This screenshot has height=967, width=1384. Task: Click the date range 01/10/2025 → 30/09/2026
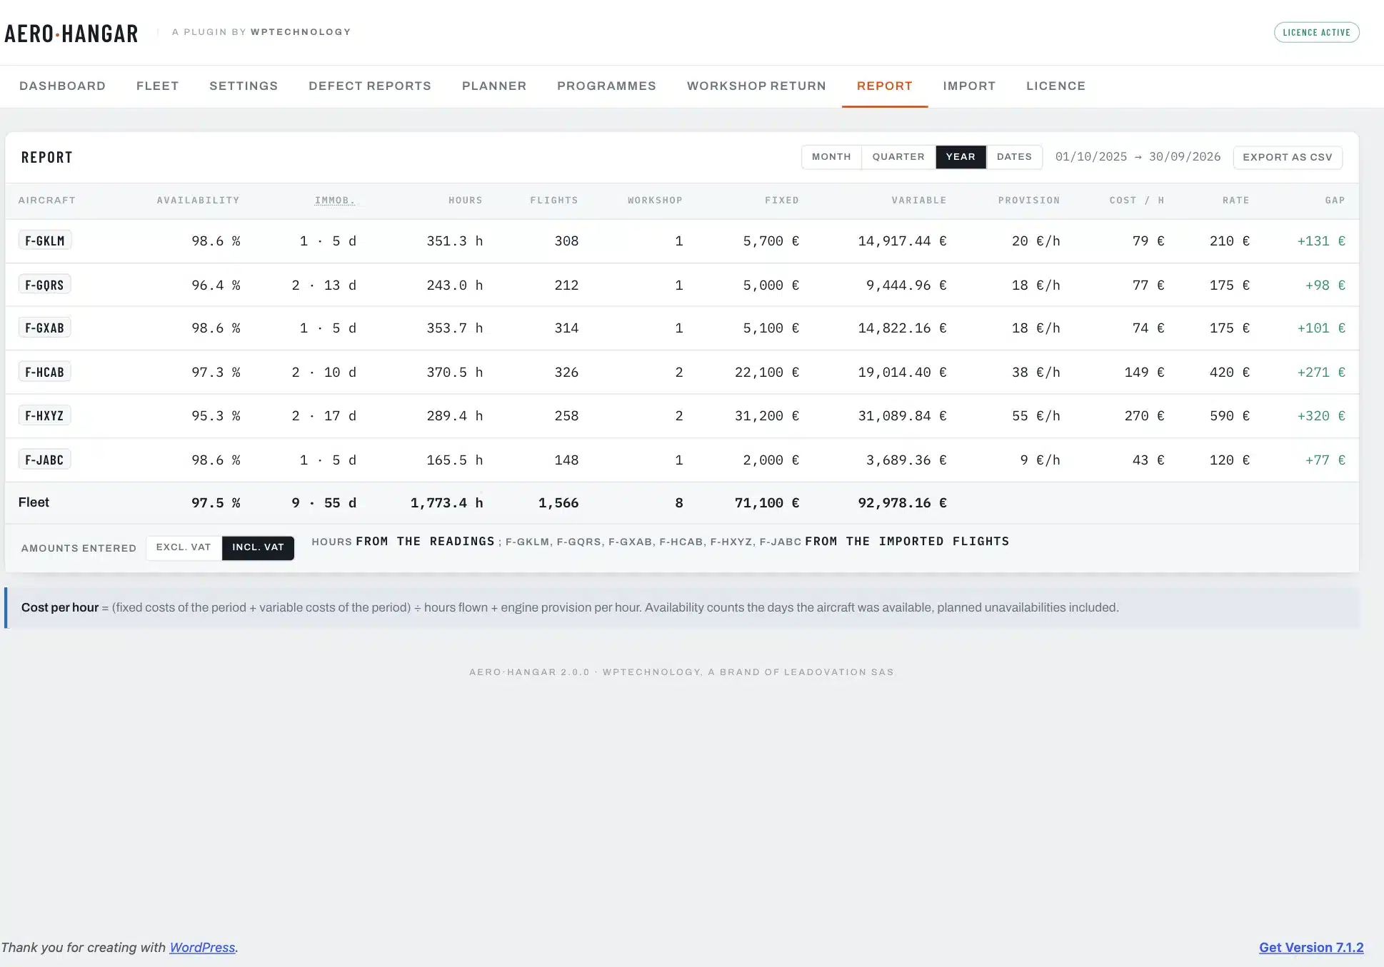(x=1138, y=157)
